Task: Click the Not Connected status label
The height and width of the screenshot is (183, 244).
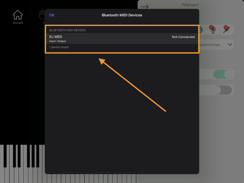Action: pos(183,37)
